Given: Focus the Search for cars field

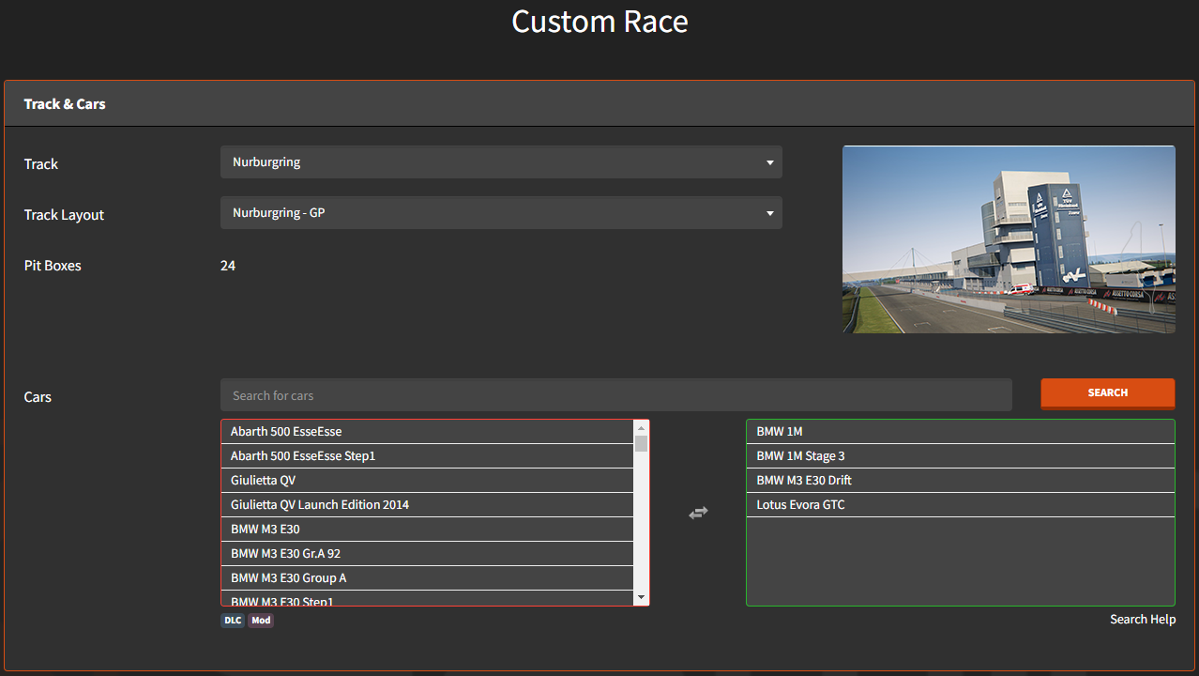Looking at the screenshot, I should tap(616, 395).
